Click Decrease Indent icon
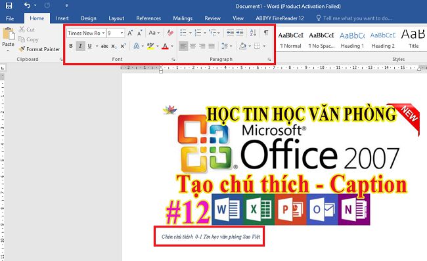The image size is (427, 261). [231, 33]
